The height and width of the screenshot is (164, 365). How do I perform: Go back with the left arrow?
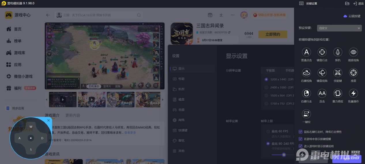48,15
